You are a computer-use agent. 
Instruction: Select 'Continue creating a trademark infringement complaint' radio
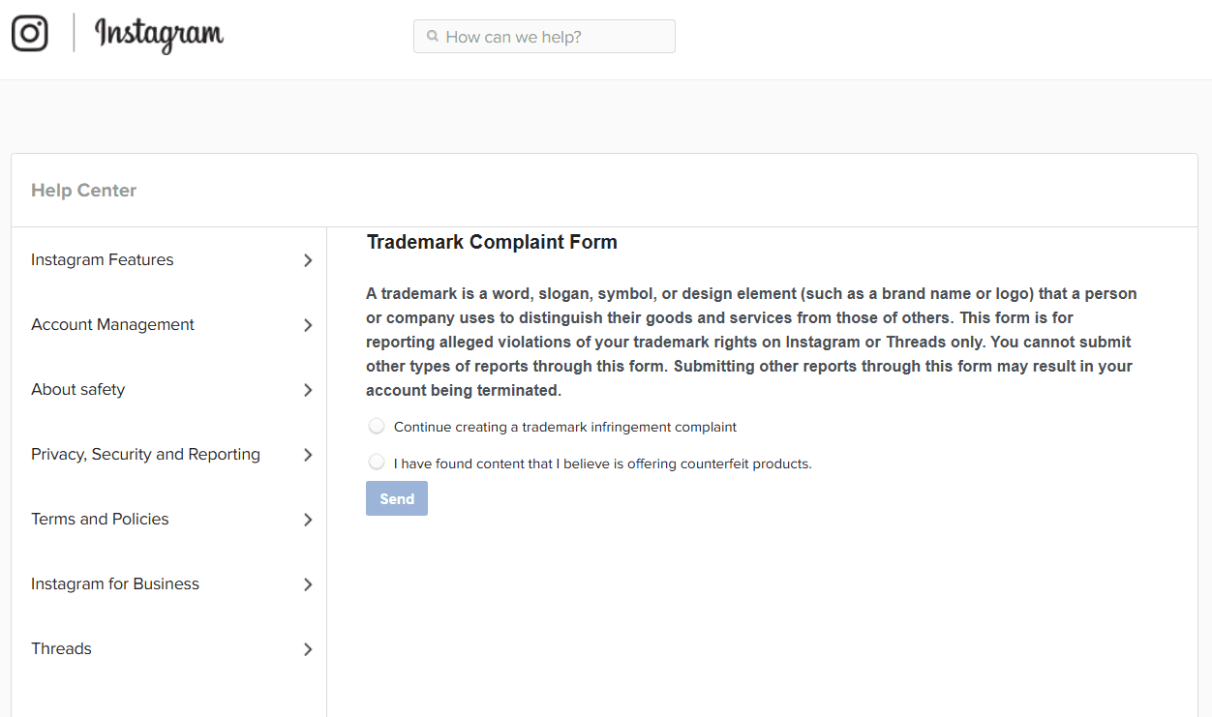point(377,426)
